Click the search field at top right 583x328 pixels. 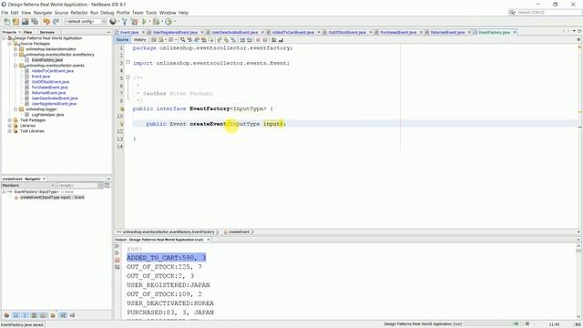click(545, 13)
